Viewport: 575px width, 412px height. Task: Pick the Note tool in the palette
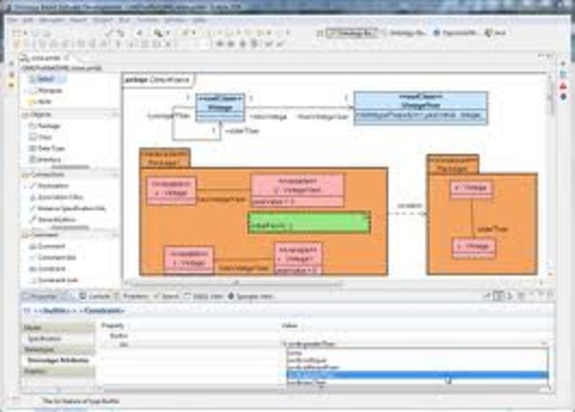click(x=42, y=101)
